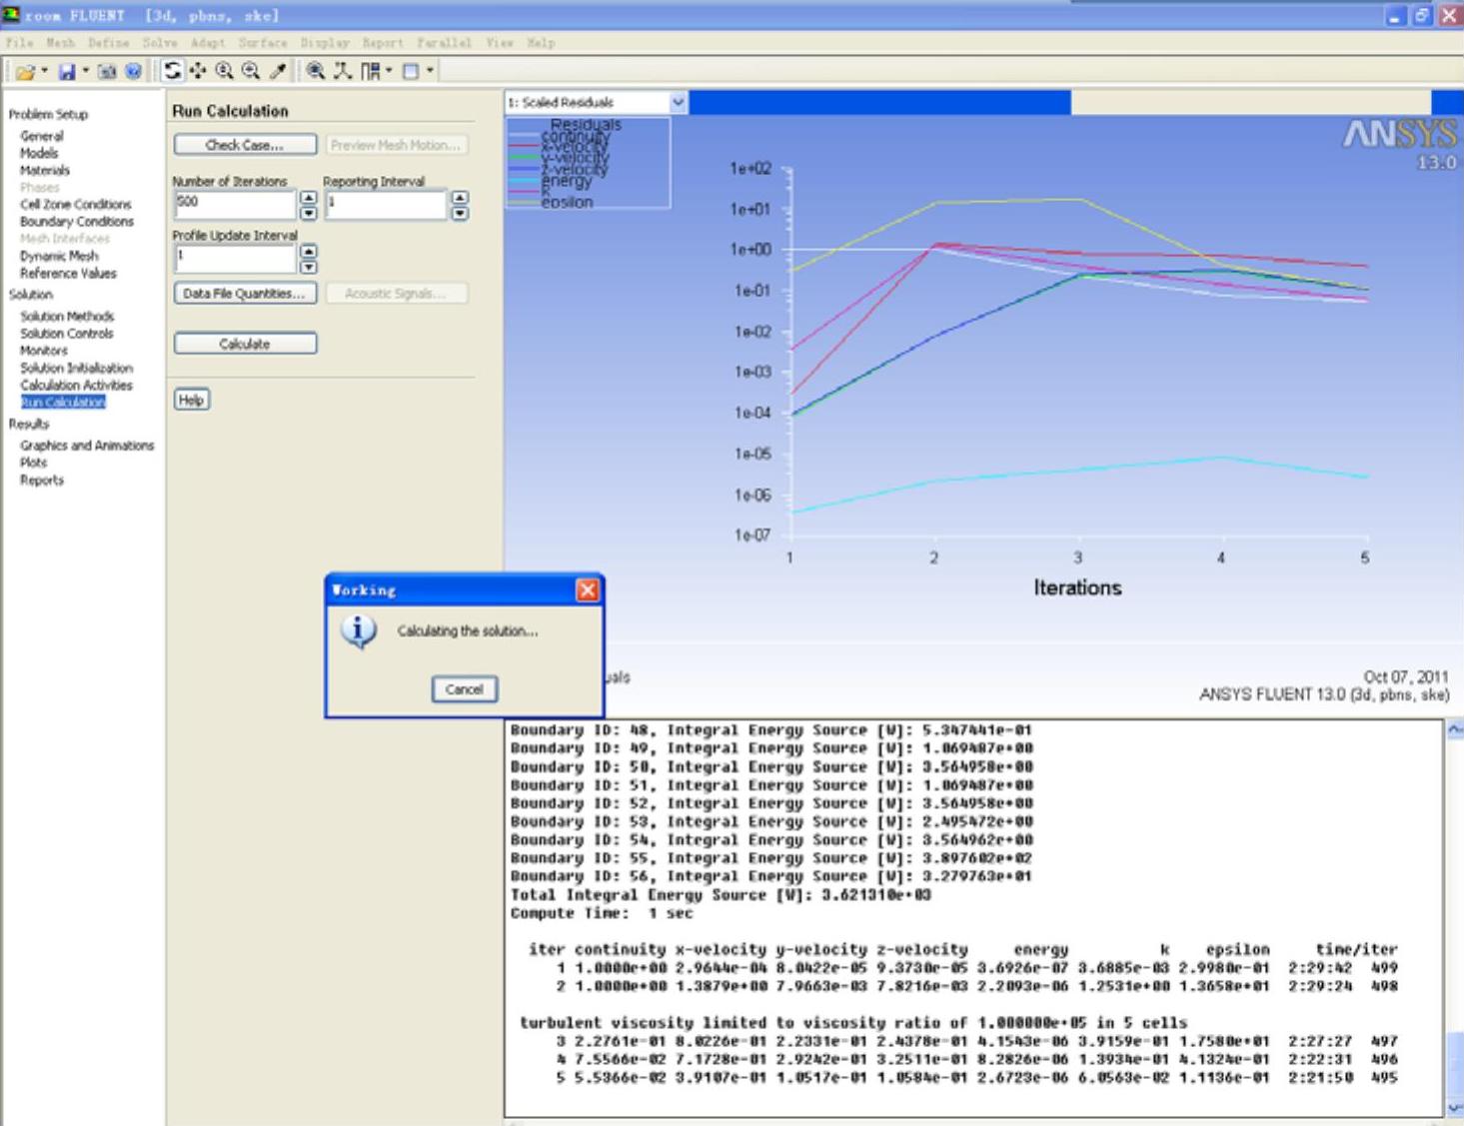Click the Number of Iterations field
Screen dimensions: 1464x1126
(x=235, y=205)
